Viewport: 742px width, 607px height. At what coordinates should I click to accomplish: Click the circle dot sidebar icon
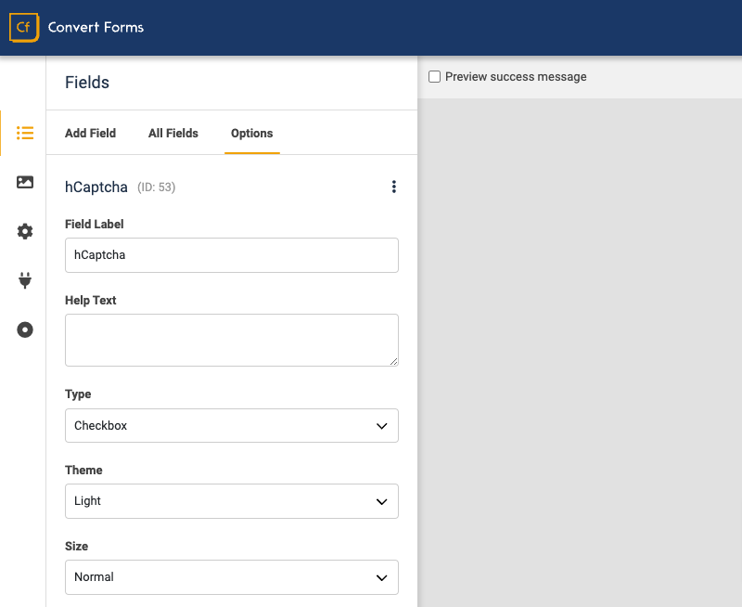pos(25,329)
